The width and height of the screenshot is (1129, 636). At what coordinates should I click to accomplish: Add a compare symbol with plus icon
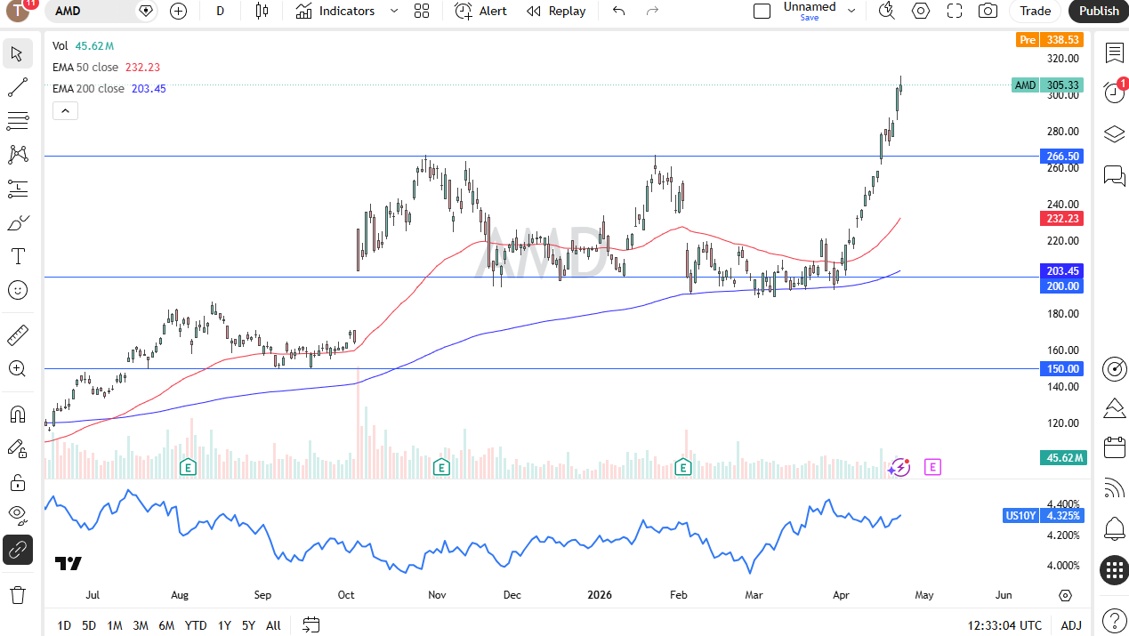point(178,11)
